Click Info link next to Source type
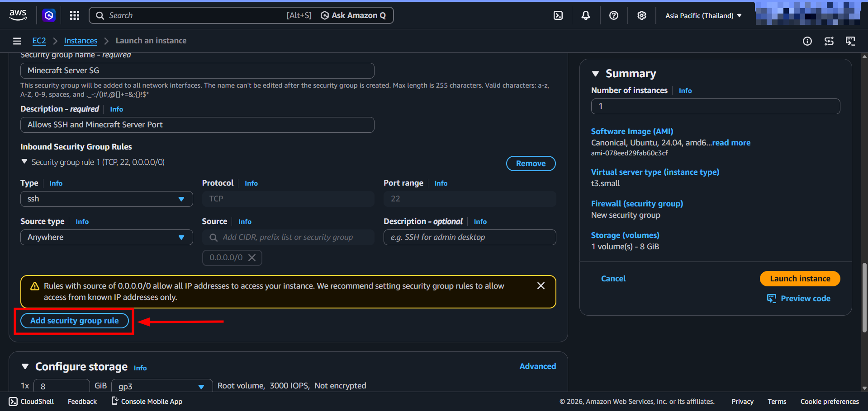 click(82, 222)
